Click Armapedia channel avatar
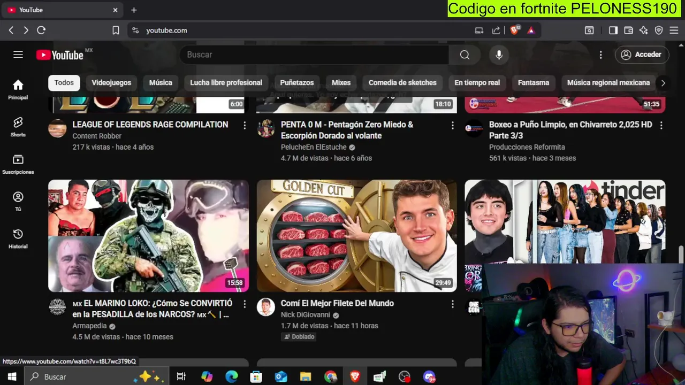685x385 pixels. click(x=57, y=307)
